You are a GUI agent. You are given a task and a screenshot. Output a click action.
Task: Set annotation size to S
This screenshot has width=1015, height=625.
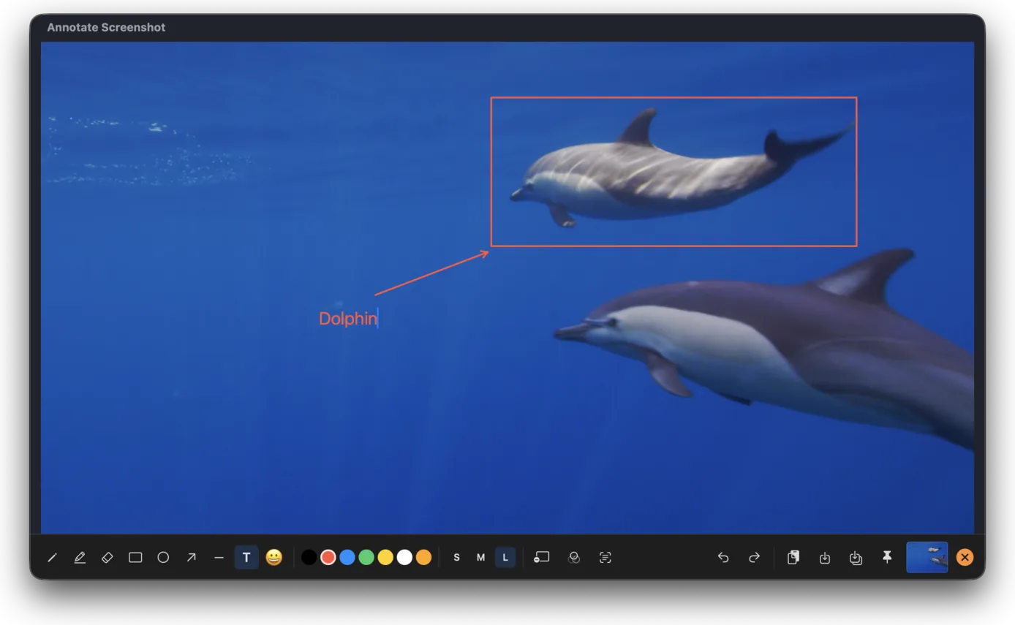point(457,558)
